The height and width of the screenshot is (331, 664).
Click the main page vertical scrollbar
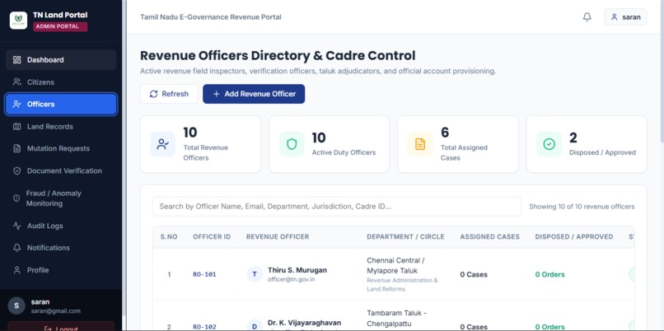coord(662,71)
